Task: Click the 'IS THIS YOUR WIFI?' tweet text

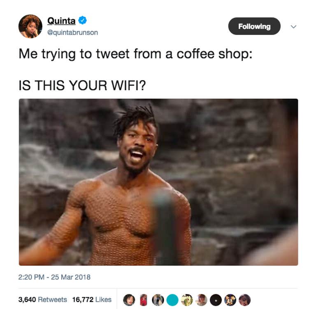Action: click(x=82, y=85)
